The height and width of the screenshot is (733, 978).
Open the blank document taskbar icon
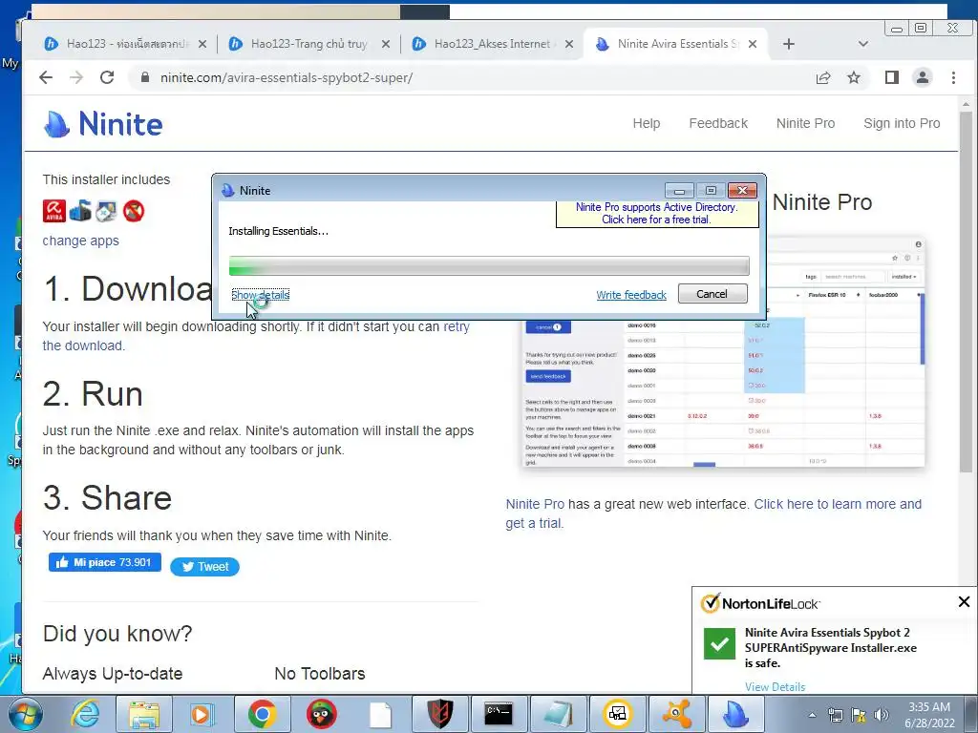pos(380,714)
